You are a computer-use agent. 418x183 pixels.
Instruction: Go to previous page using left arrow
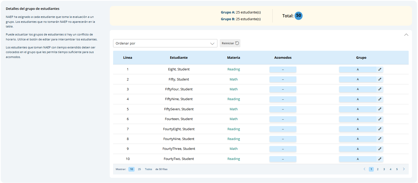tap(364, 169)
